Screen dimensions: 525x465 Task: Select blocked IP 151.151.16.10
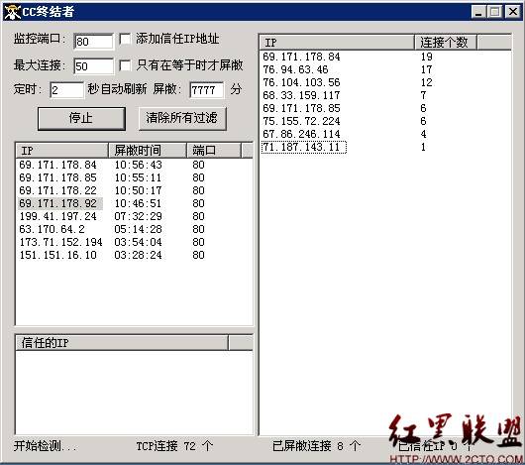57,255
